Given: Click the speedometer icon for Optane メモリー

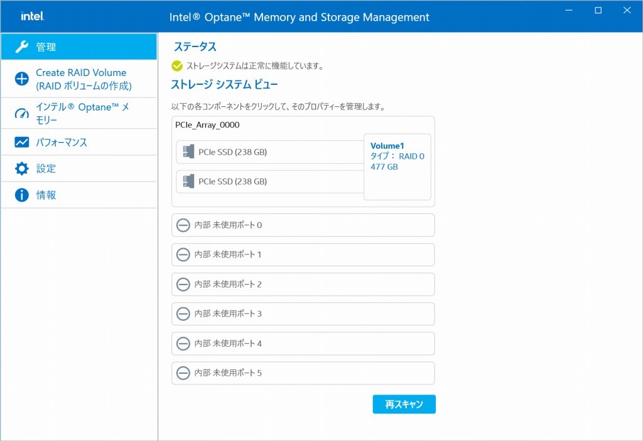Looking at the screenshot, I should pos(22,114).
